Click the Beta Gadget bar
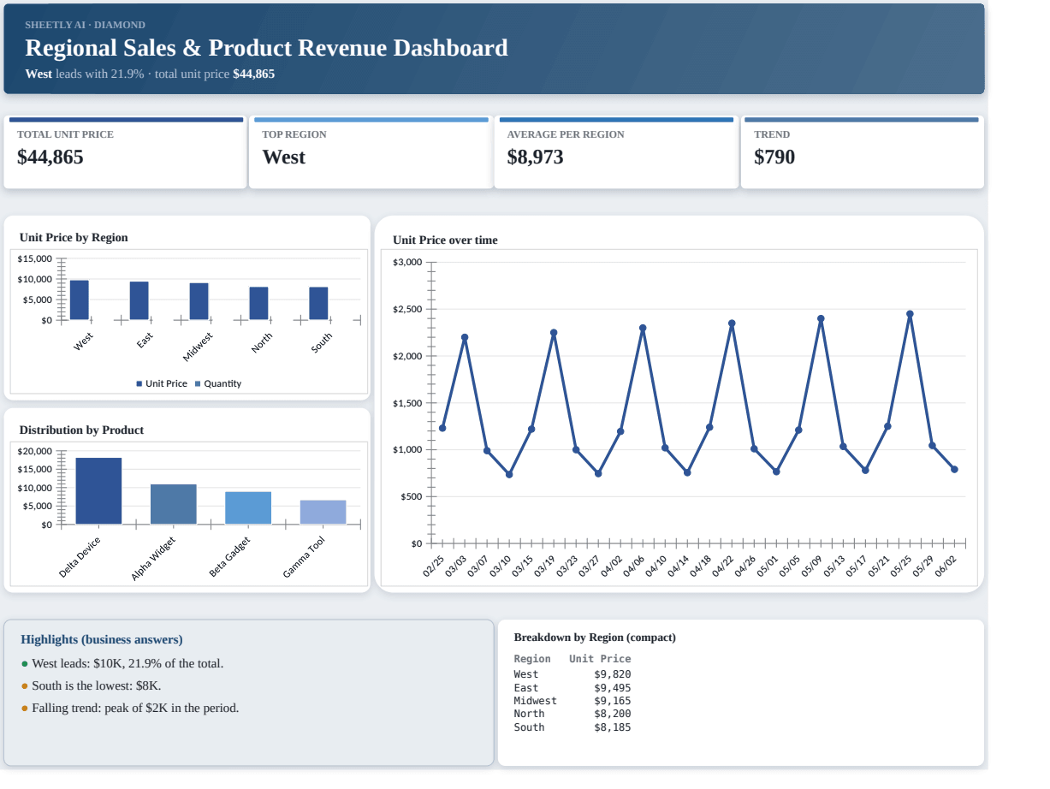The height and width of the screenshot is (789, 1050). [x=248, y=508]
